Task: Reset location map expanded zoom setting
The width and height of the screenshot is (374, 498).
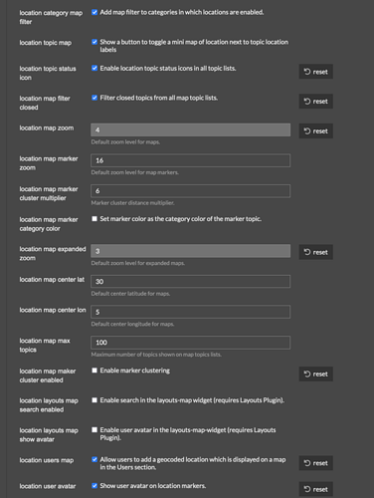Action: click(316, 252)
